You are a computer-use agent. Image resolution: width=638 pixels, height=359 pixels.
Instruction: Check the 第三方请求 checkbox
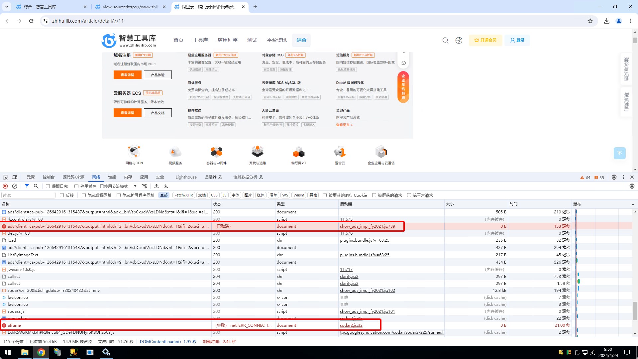409,195
